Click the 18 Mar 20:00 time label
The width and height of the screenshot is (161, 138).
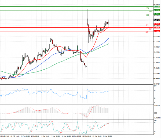(x=87, y=136)
